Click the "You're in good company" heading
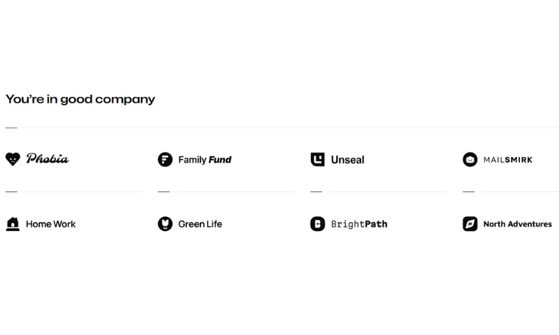 pyautogui.click(x=80, y=99)
